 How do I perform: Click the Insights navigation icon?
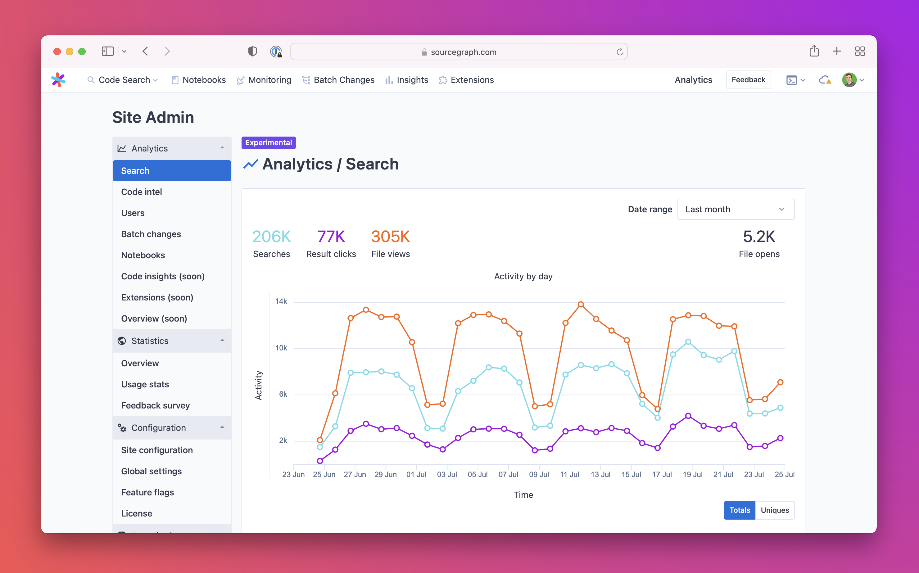387,80
